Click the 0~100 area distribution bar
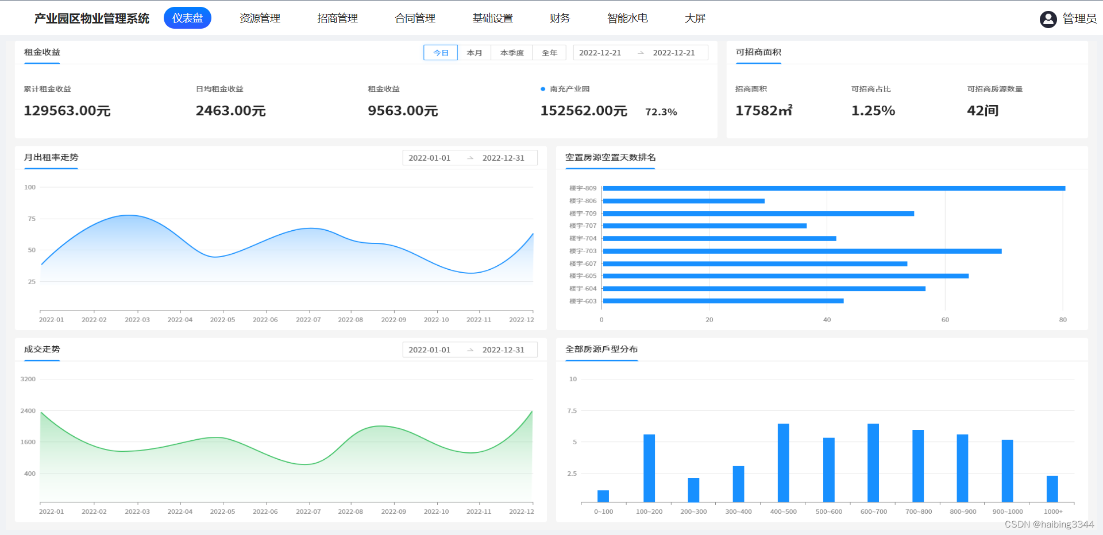 pos(603,497)
